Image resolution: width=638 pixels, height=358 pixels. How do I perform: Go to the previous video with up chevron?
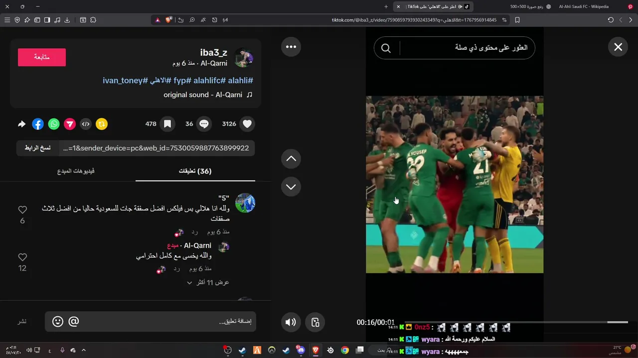(291, 159)
